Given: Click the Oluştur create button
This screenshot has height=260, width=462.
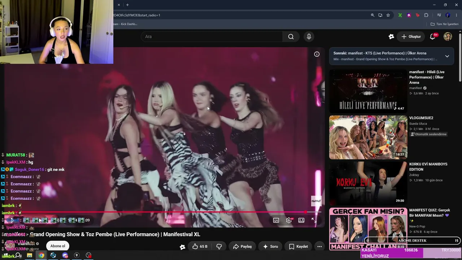Looking at the screenshot, I should click(411, 36).
